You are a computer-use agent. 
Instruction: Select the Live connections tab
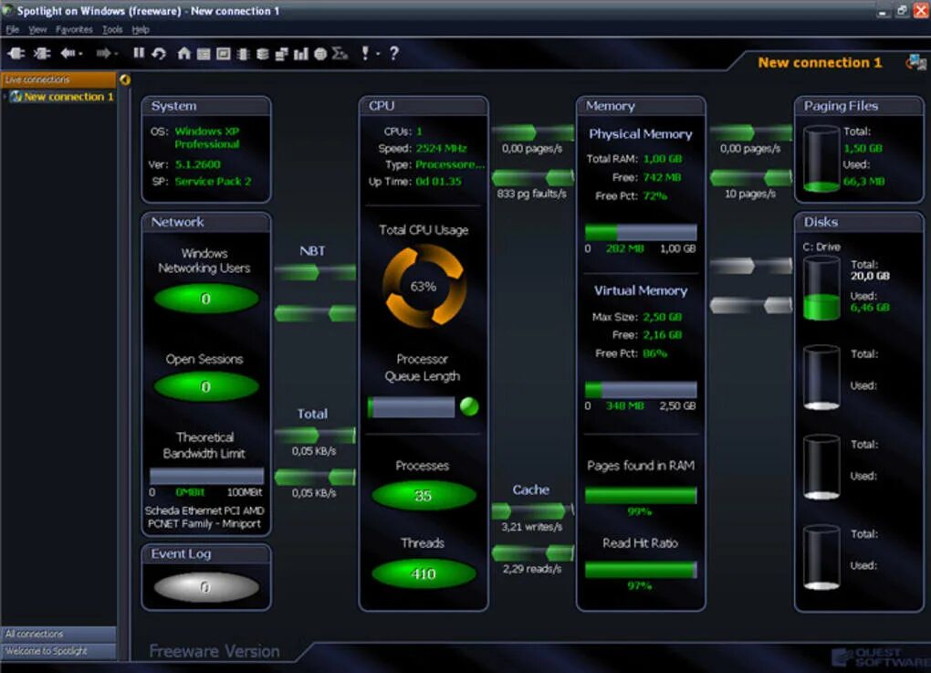58,79
